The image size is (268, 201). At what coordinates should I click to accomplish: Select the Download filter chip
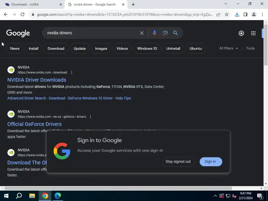(x=56, y=48)
